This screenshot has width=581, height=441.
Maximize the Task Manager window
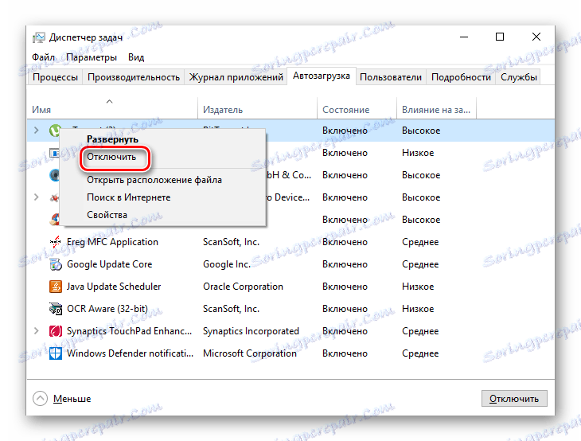click(x=500, y=37)
